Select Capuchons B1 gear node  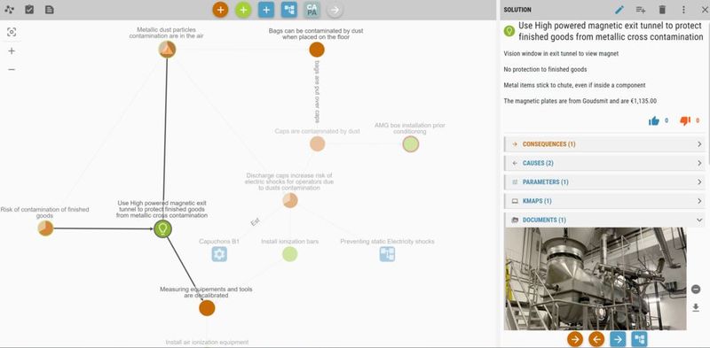coord(219,254)
